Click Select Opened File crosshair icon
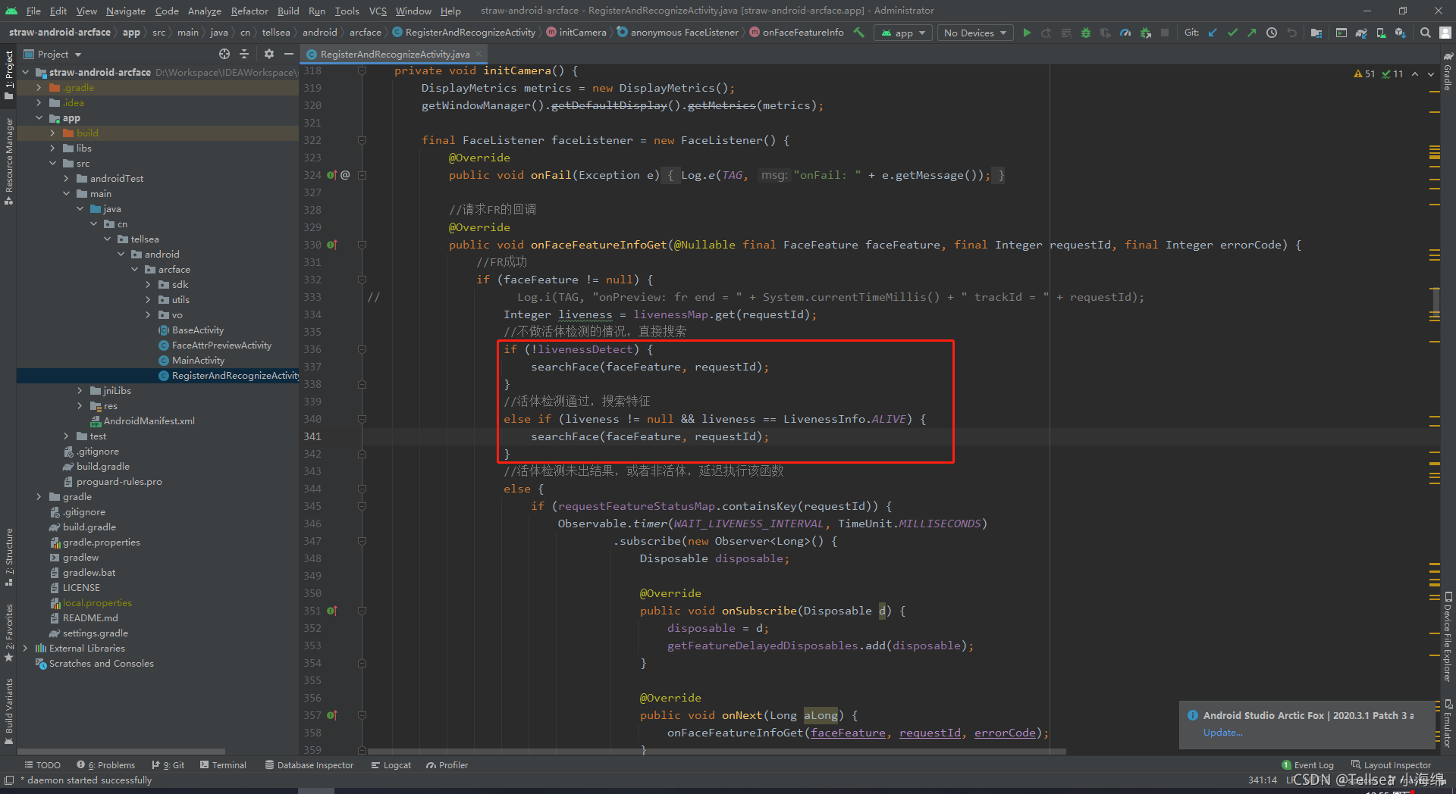1456x794 pixels. point(224,54)
